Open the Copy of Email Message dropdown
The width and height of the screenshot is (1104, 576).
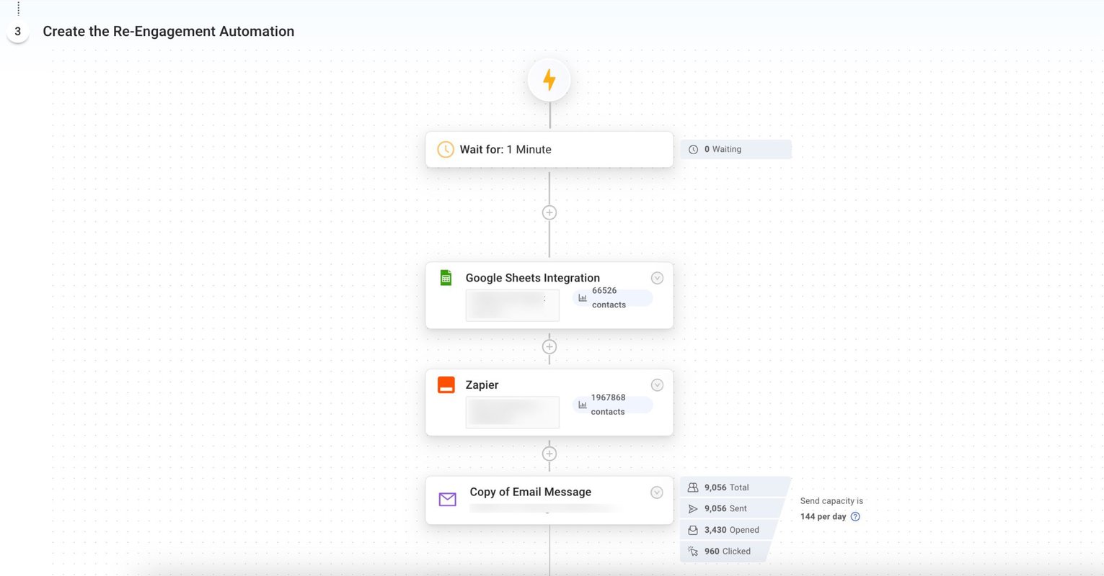pyautogui.click(x=656, y=492)
